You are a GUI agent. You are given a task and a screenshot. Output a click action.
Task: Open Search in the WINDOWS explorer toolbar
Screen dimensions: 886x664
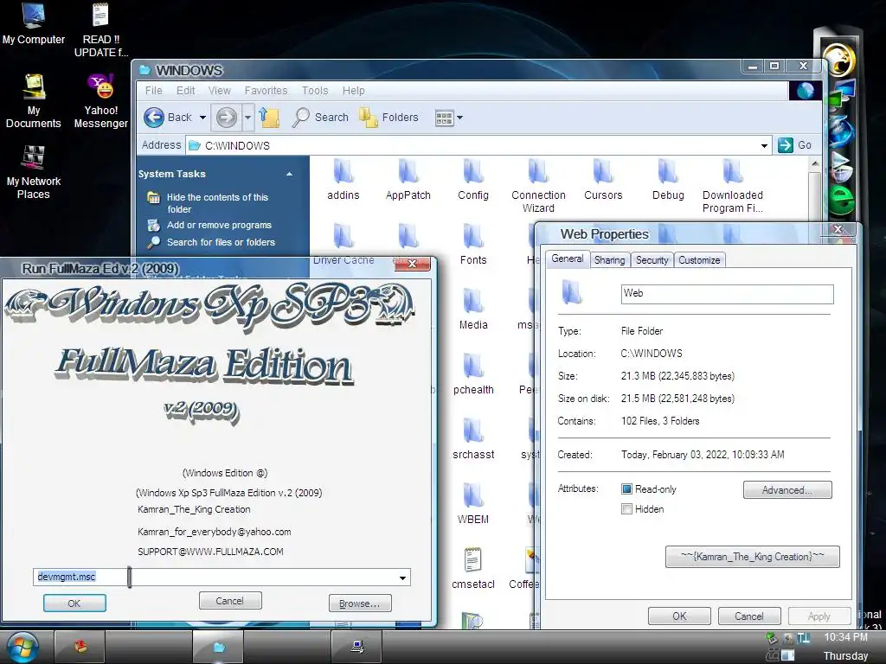coord(320,118)
